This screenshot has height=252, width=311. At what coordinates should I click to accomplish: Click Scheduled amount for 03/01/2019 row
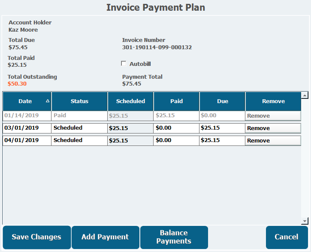click(x=130, y=128)
